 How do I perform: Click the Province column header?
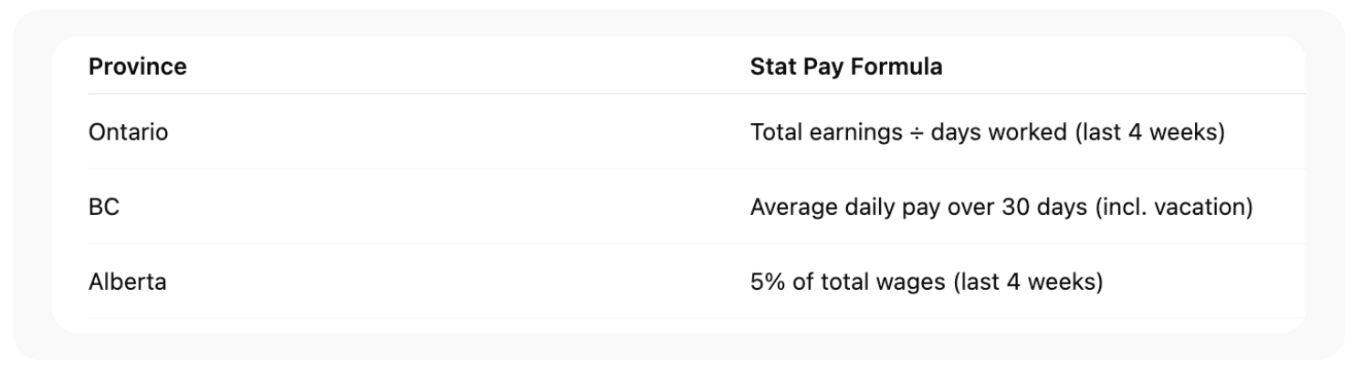(x=137, y=67)
